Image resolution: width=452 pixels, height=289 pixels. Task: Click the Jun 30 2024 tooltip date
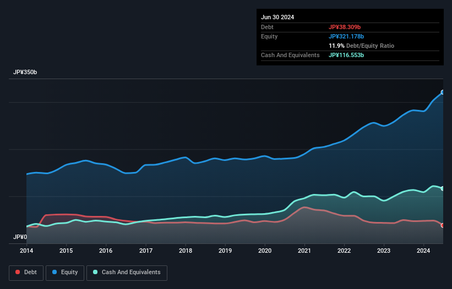(x=277, y=17)
